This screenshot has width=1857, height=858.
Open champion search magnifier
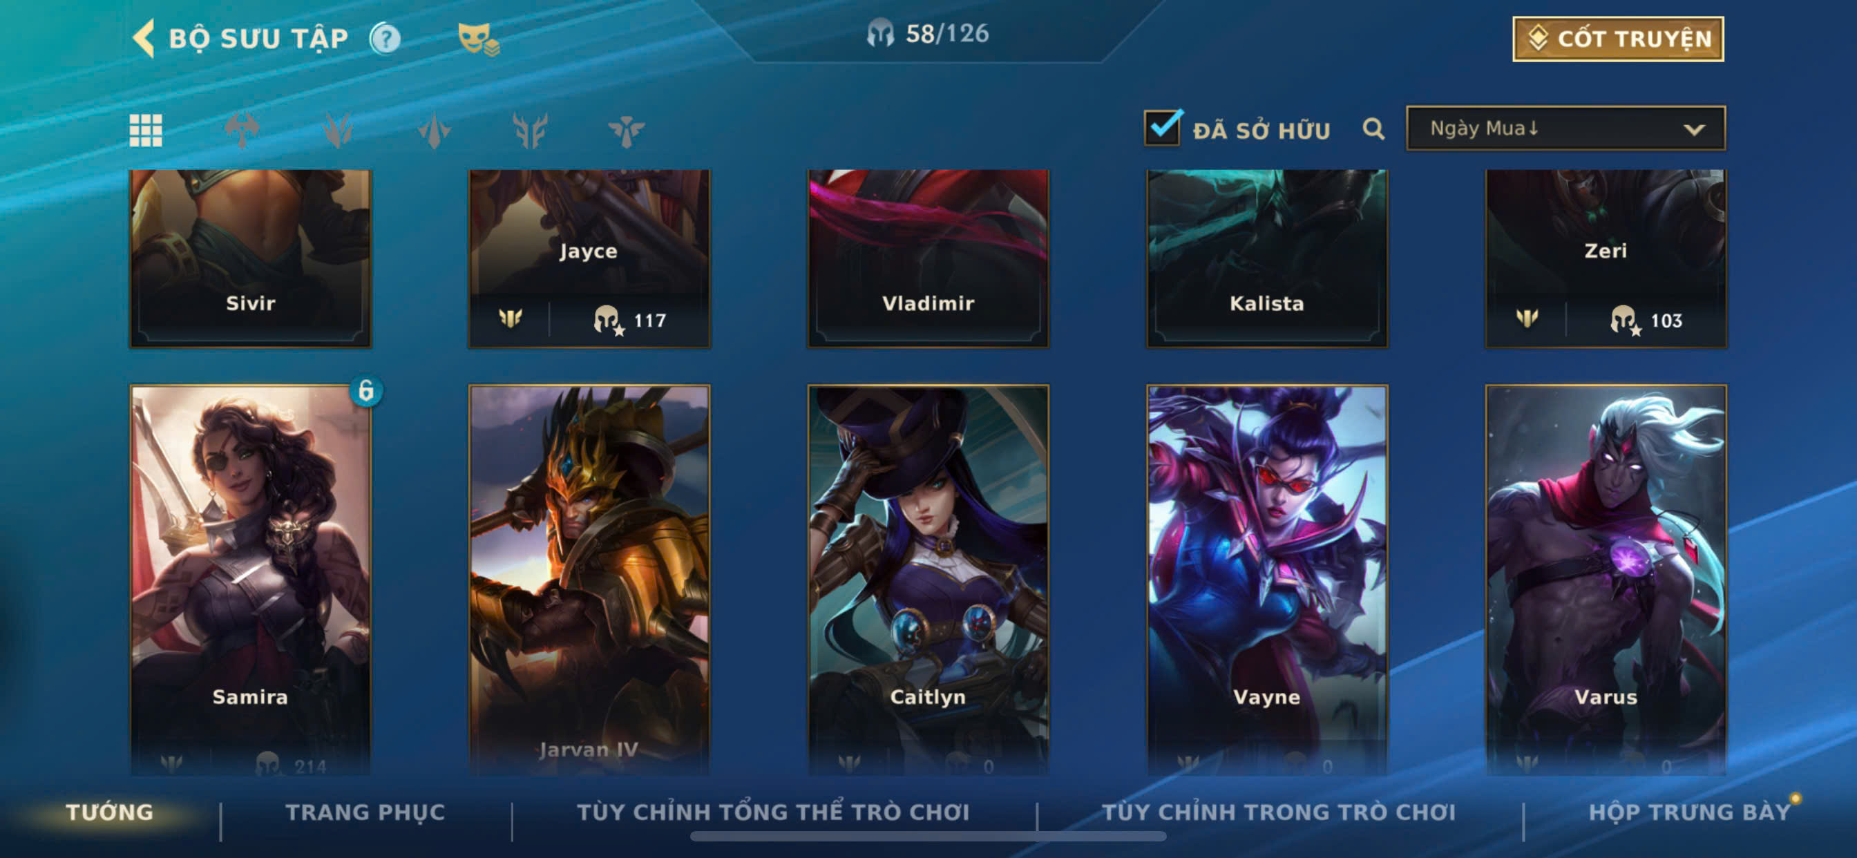1373,129
